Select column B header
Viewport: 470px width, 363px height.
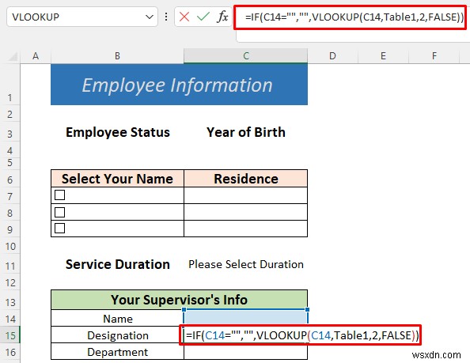tap(117, 56)
